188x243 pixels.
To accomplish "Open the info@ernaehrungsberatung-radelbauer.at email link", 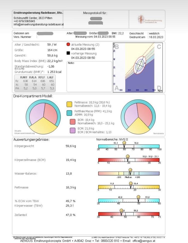I will click(x=39, y=25).
